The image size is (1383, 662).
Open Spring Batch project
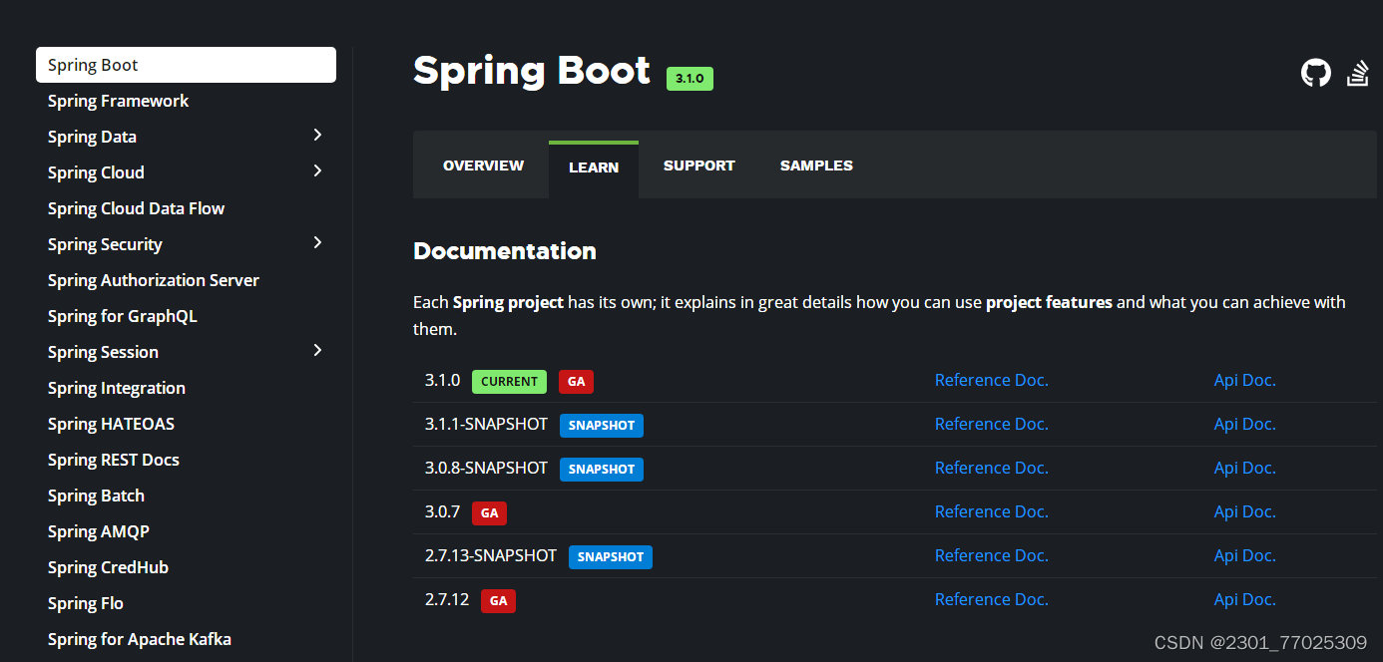(x=96, y=496)
